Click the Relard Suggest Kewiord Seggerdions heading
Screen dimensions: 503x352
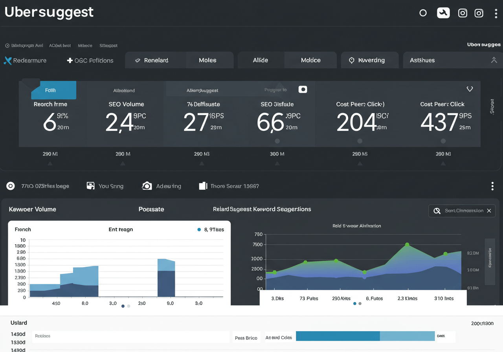click(262, 209)
